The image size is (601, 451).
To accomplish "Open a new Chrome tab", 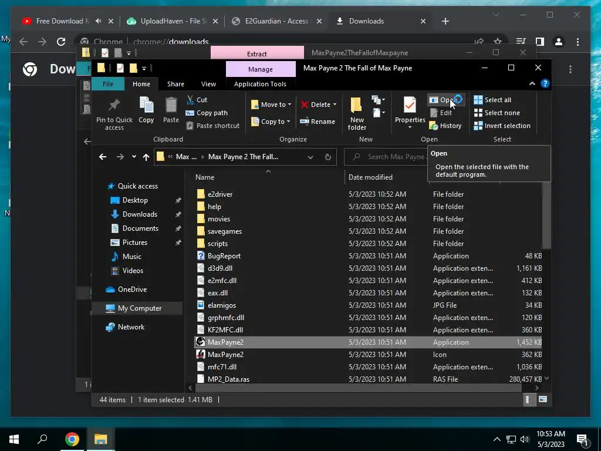I will (x=445, y=21).
